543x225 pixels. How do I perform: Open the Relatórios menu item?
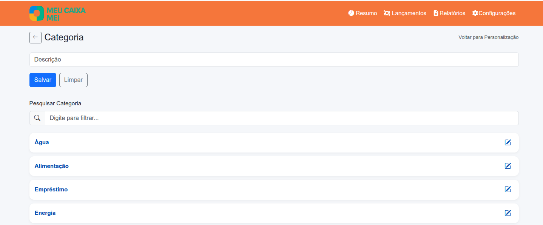click(x=449, y=13)
